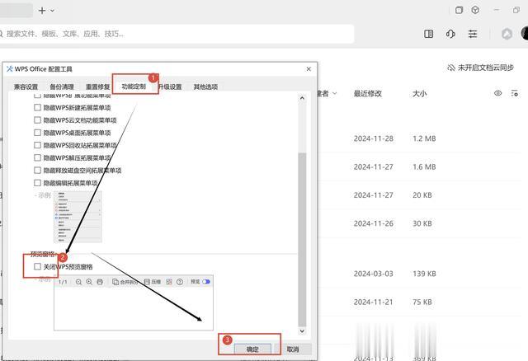
Task: Switch to the 其他选项 tab
Action: point(205,87)
